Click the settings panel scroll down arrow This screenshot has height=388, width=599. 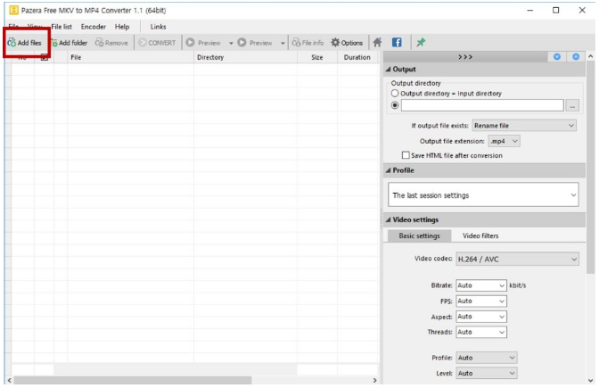coord(591,380)
